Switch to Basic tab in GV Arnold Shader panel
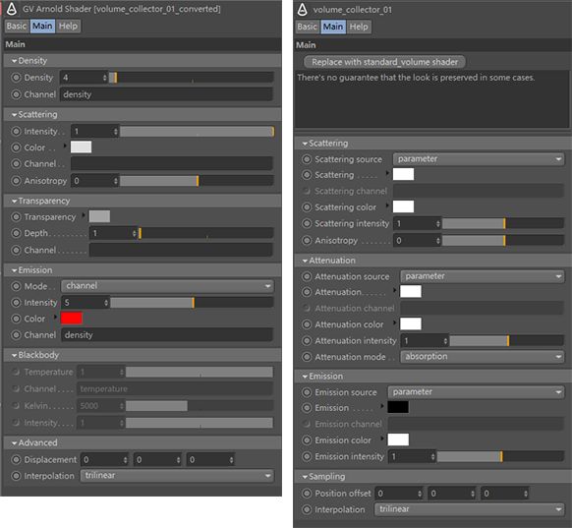572x528 pixels. click(17, 26)
